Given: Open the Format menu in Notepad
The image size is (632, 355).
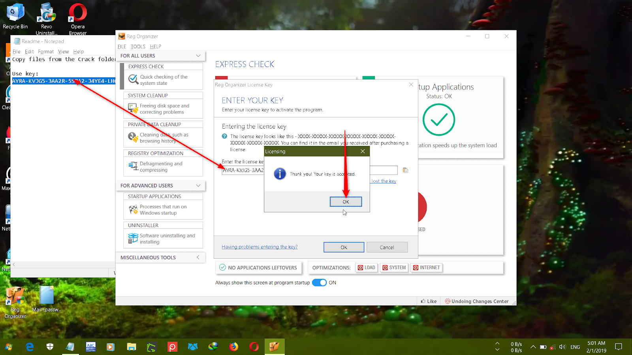Looking at the screenshot, I should (46, 52).
